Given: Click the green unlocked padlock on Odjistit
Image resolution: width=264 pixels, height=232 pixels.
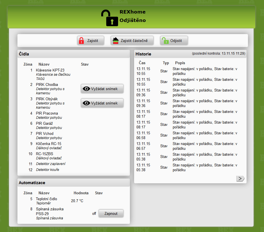Looking at the screenshot, I should (x=165, y=41).
